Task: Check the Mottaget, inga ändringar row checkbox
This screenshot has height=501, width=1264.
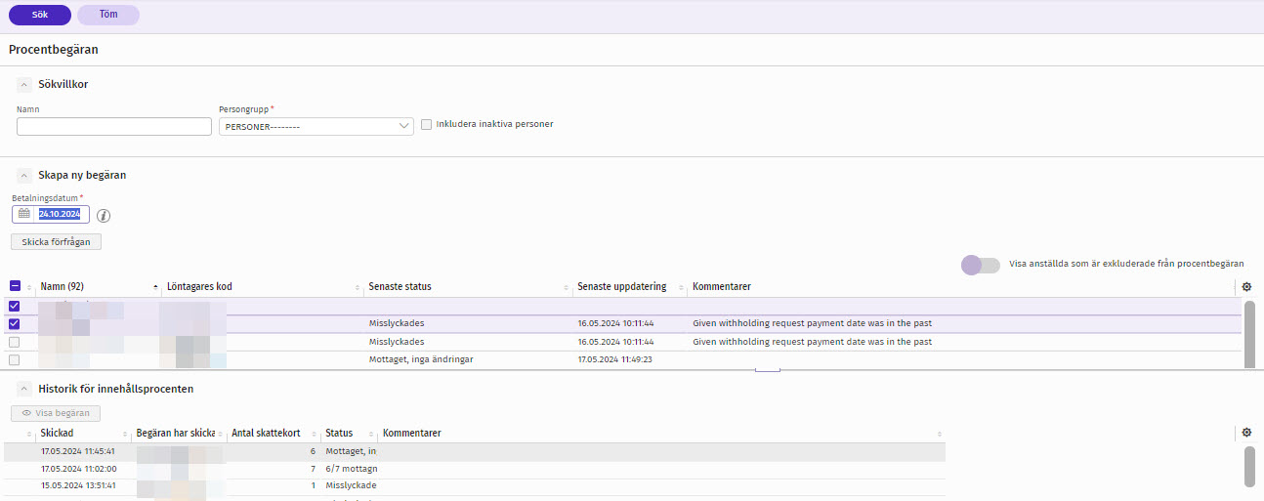Action: [15, 360]
